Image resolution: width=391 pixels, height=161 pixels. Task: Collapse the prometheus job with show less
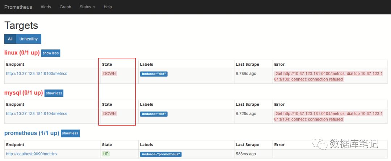tap(70, 133)
